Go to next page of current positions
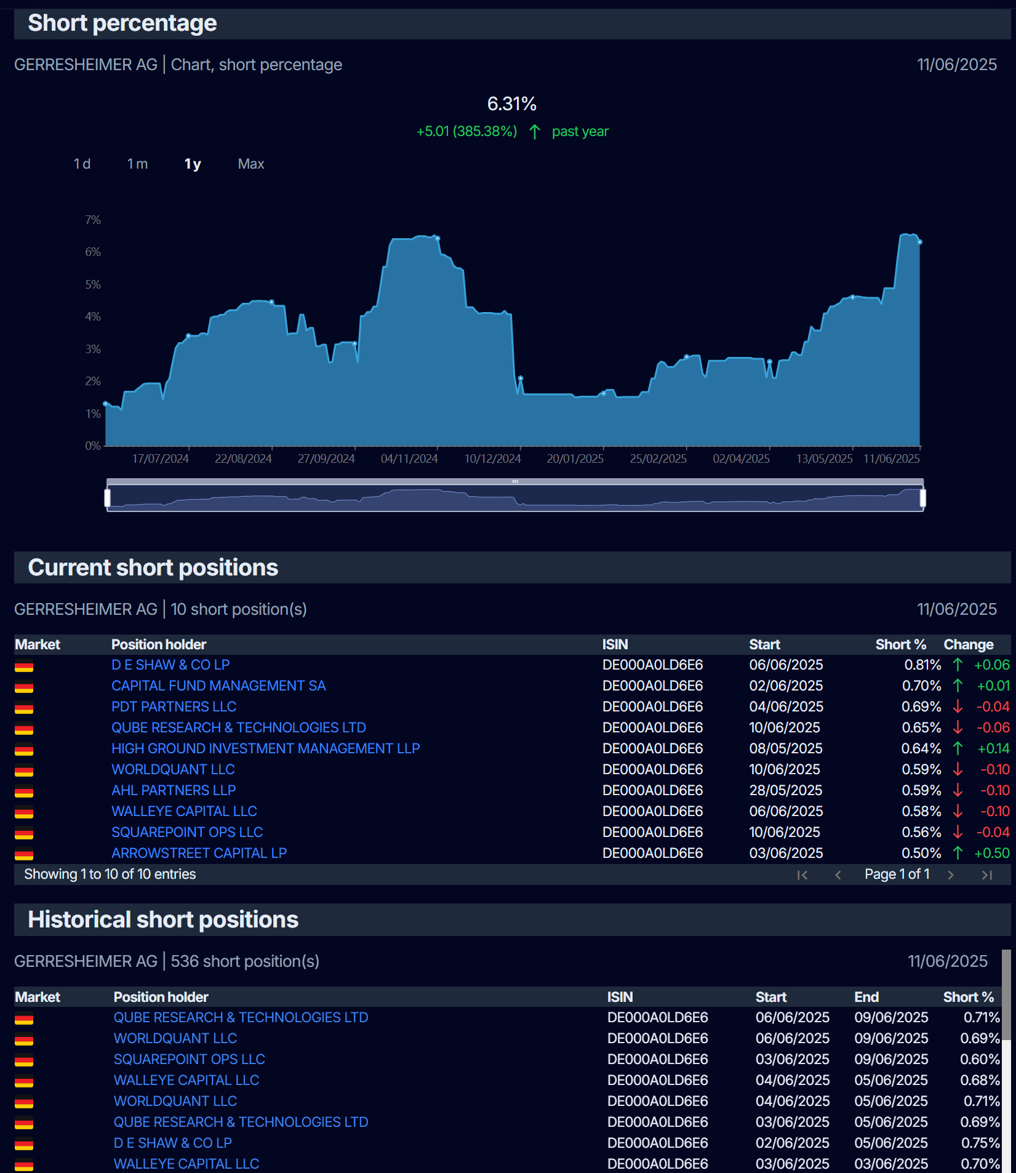 [x=951, y=875]
